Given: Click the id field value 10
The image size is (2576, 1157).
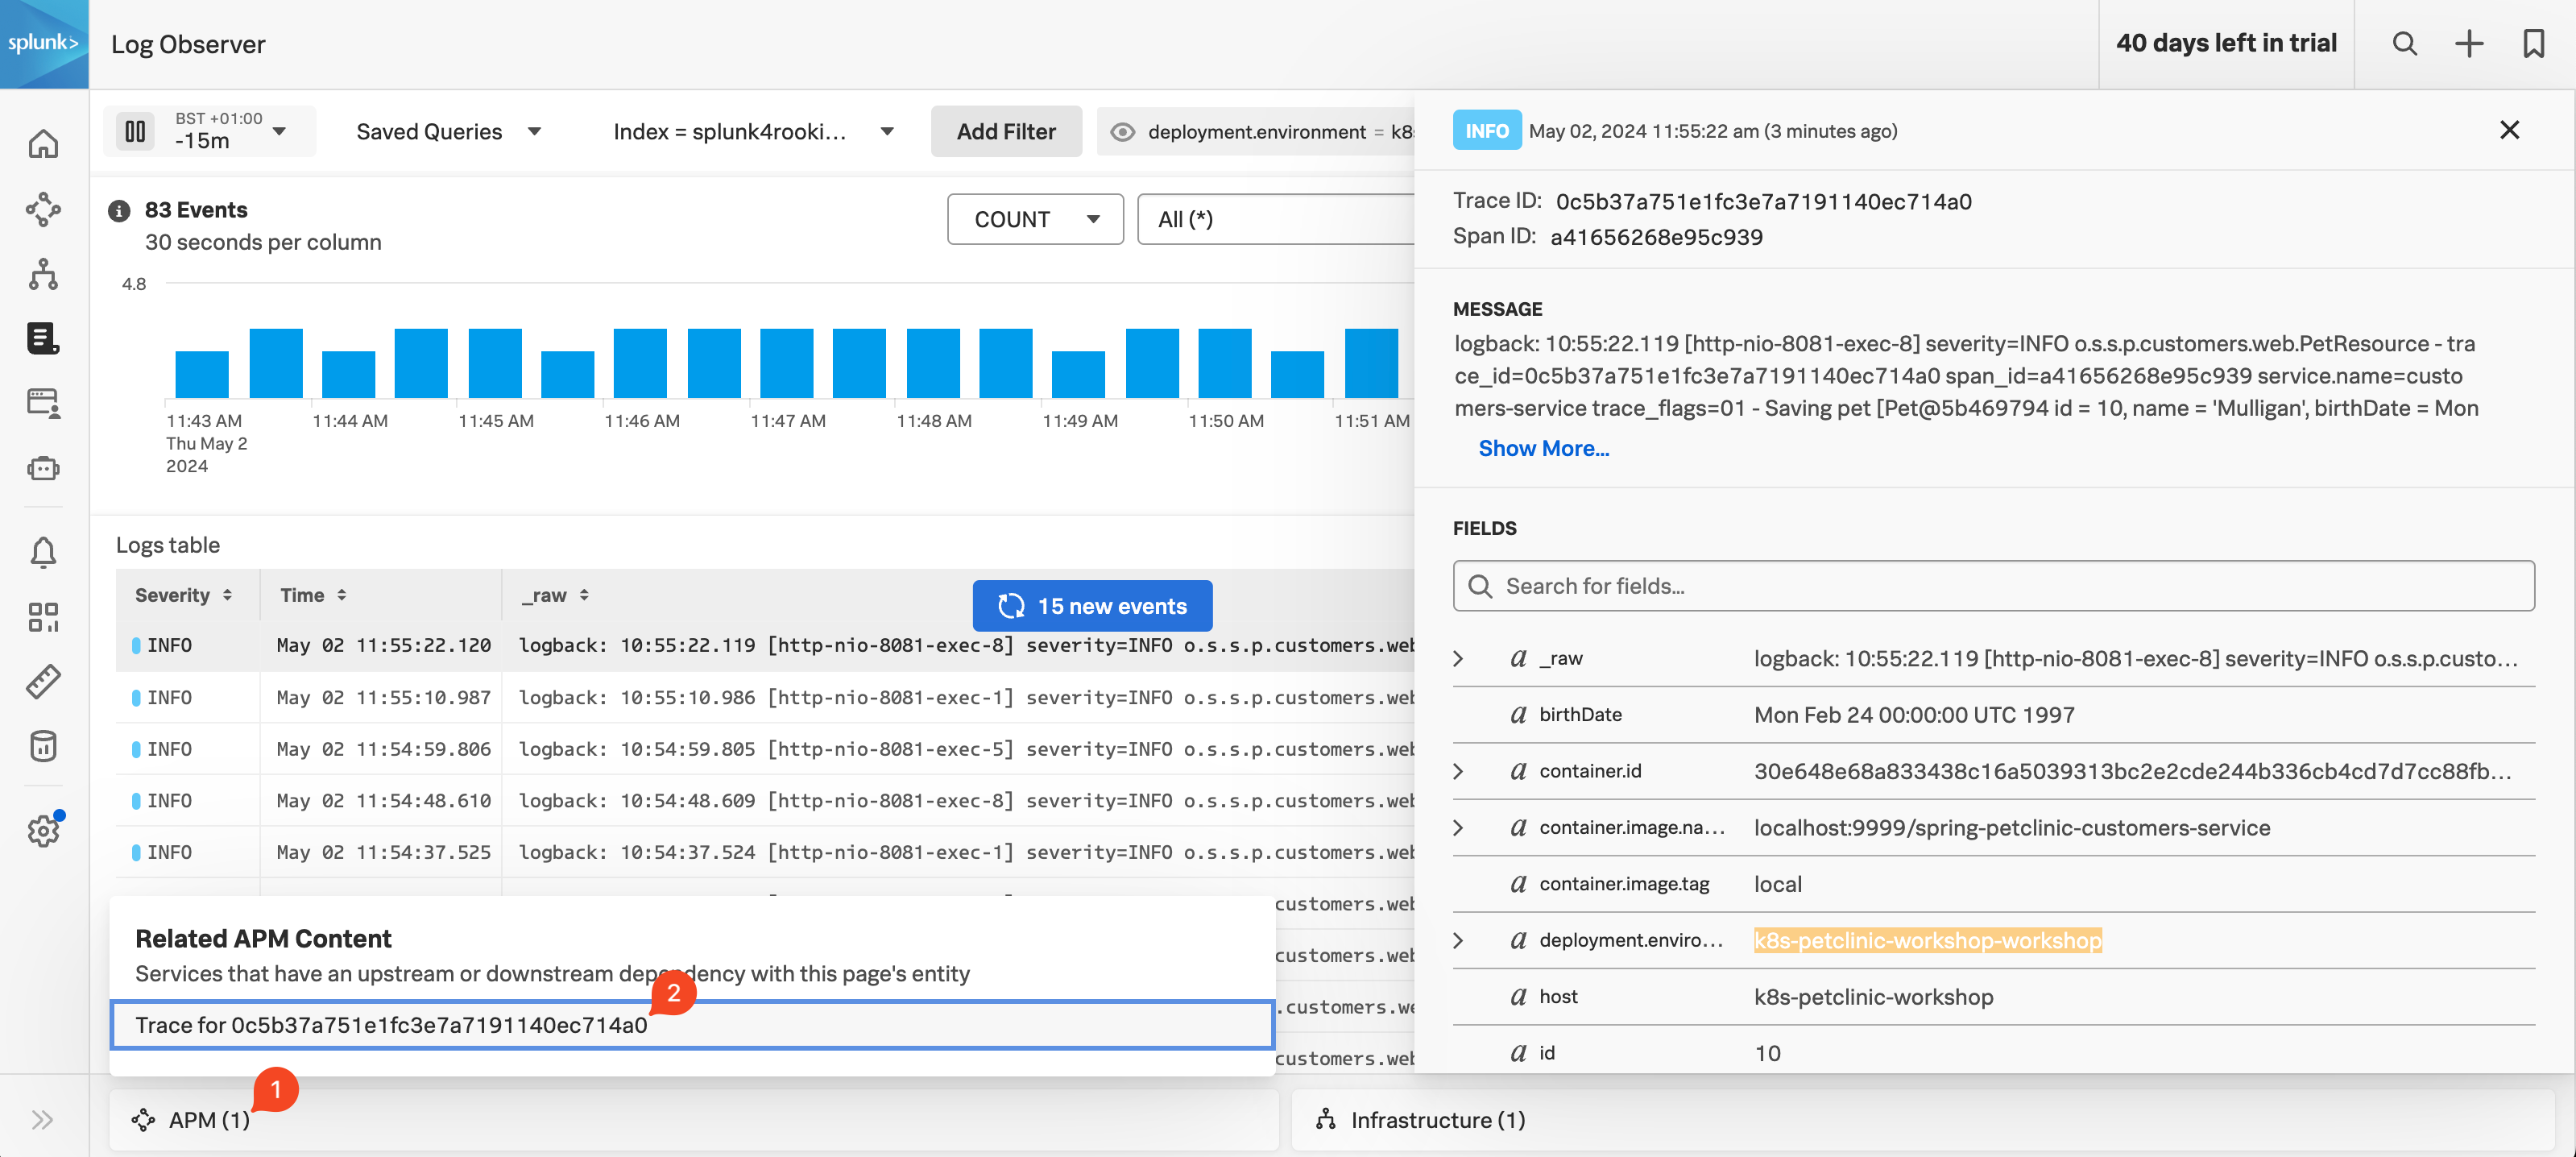Looking at the screenshot, I should (x=1767, y=1053).
